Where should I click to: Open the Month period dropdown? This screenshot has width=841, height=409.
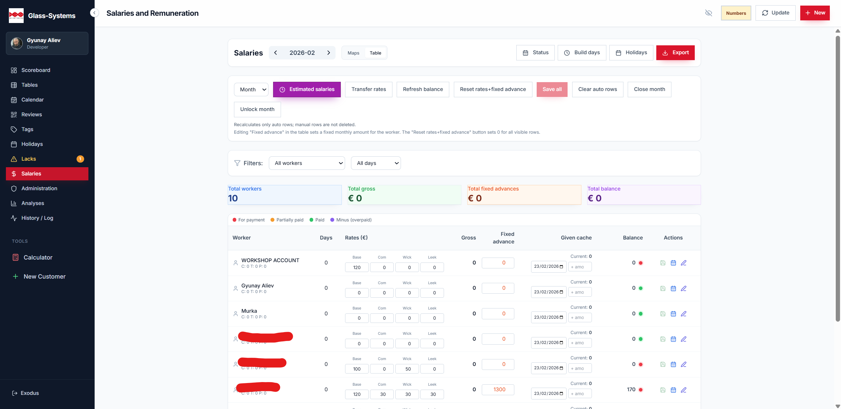tap(251, 89)
